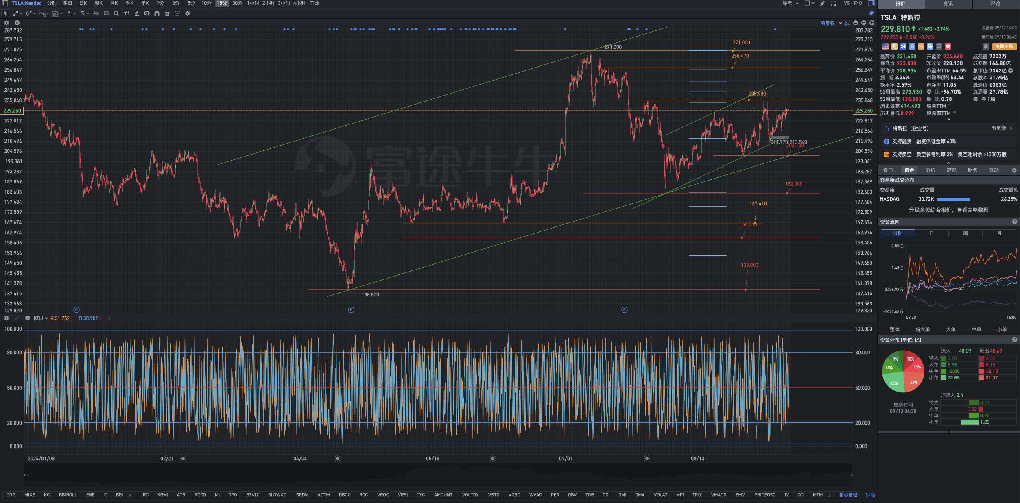The width and height of the screenshot is (1020, 503).
Task: Delete drawings with the trash icon
Action: click(167, 13)
